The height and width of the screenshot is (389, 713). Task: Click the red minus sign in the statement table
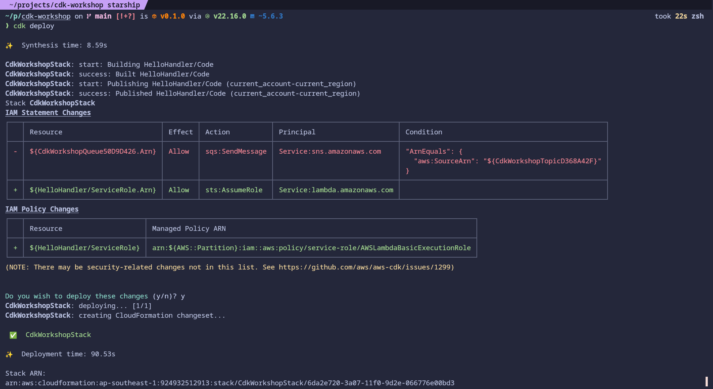[x=15, y=151]
